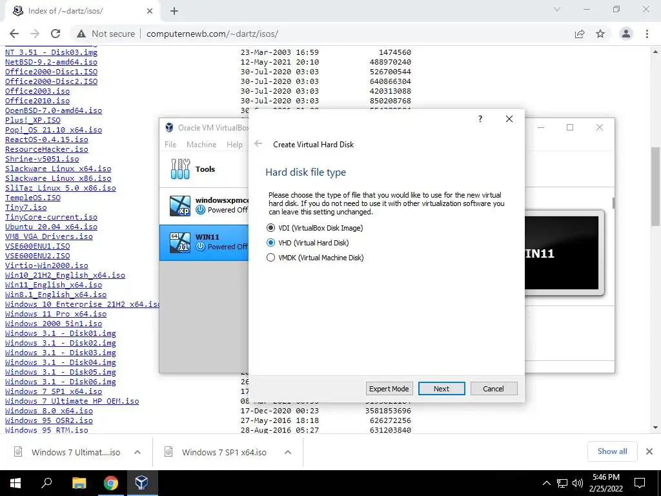The height and width of the screenshot is (496, 661).
Task: Select the WIN11 VM icon
Action: [x=180, y=243]
